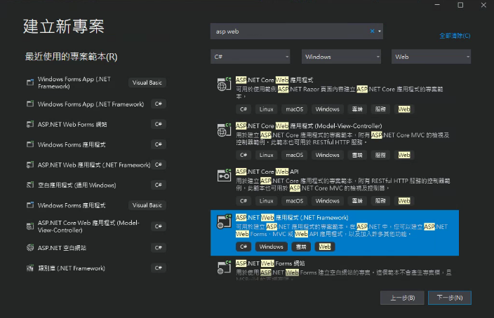Click the Linux tag under ASP.NET Core Web API

[x=266, y=201]
